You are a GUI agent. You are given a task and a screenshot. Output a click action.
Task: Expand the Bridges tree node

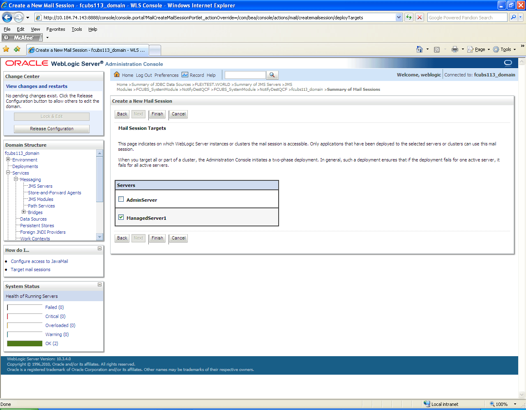pyautogui.click(x=23, y=212)
